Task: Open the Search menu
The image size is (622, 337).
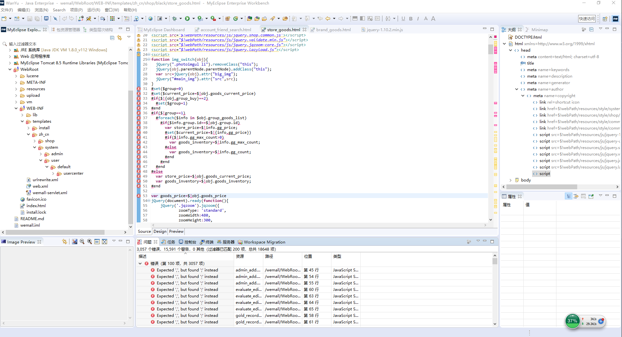Action: click(x=59, y=10)
